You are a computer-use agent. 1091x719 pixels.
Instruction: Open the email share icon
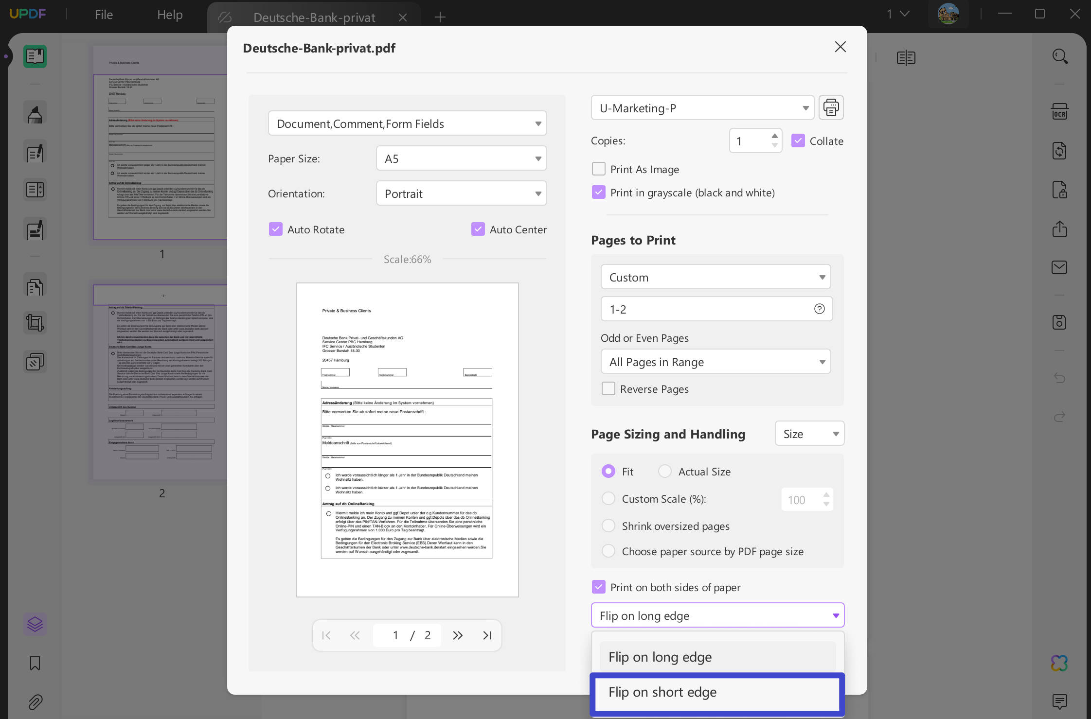point(1059,267)
